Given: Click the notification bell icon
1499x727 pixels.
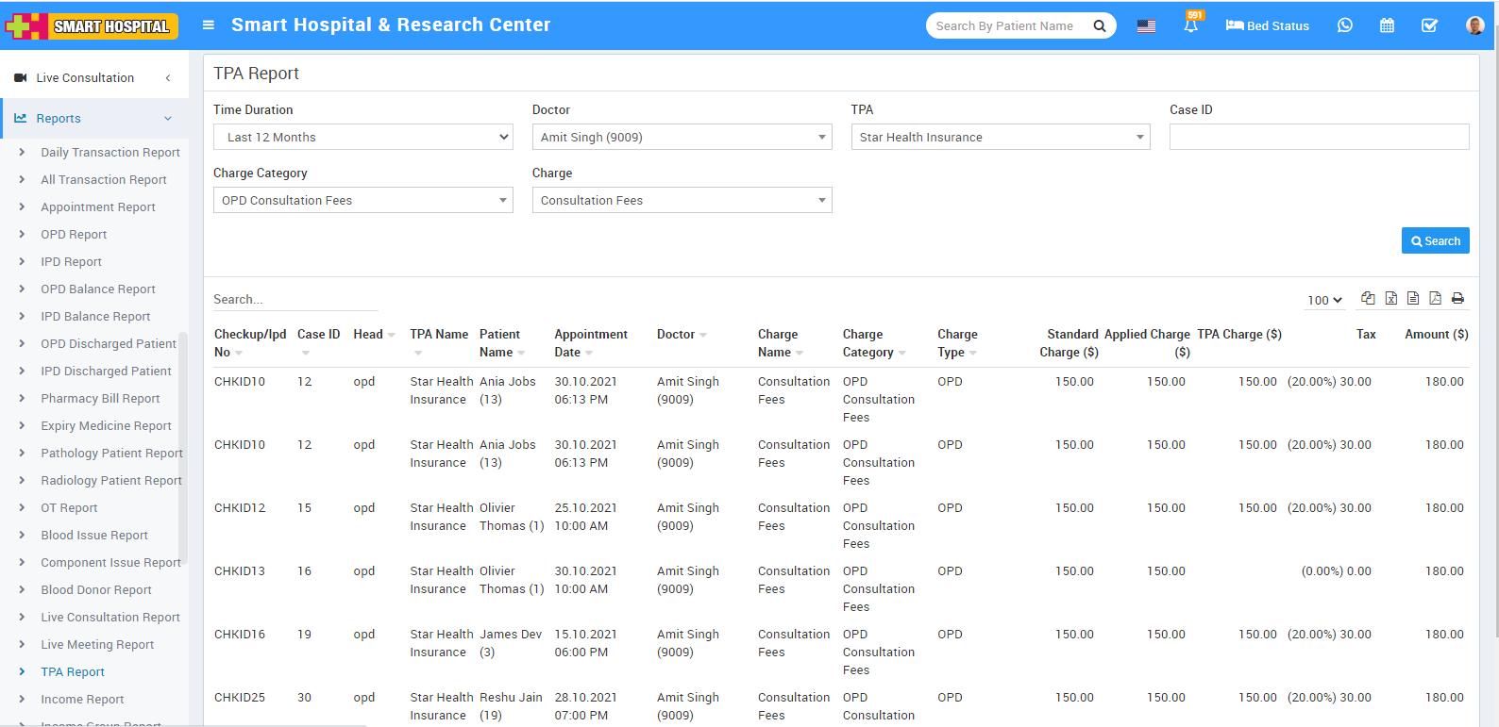Looking at the screenshot, I should [1190, 26].
